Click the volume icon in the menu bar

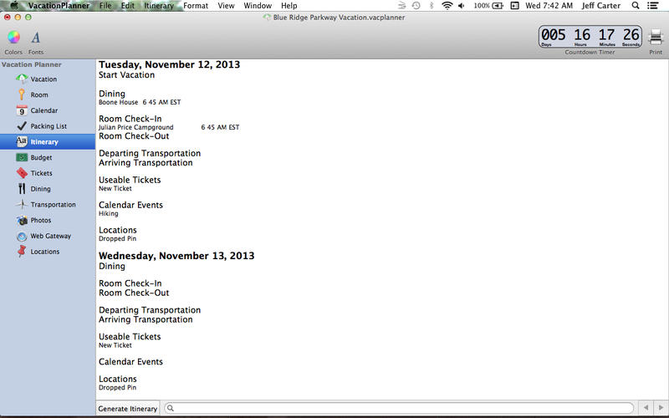pos(462,6)
